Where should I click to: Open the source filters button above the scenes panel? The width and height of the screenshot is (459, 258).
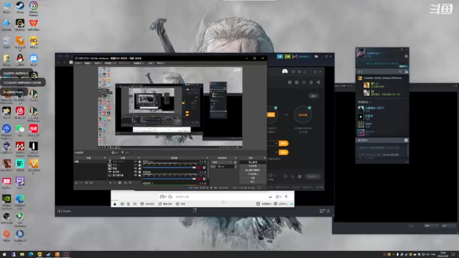[125, 153]
